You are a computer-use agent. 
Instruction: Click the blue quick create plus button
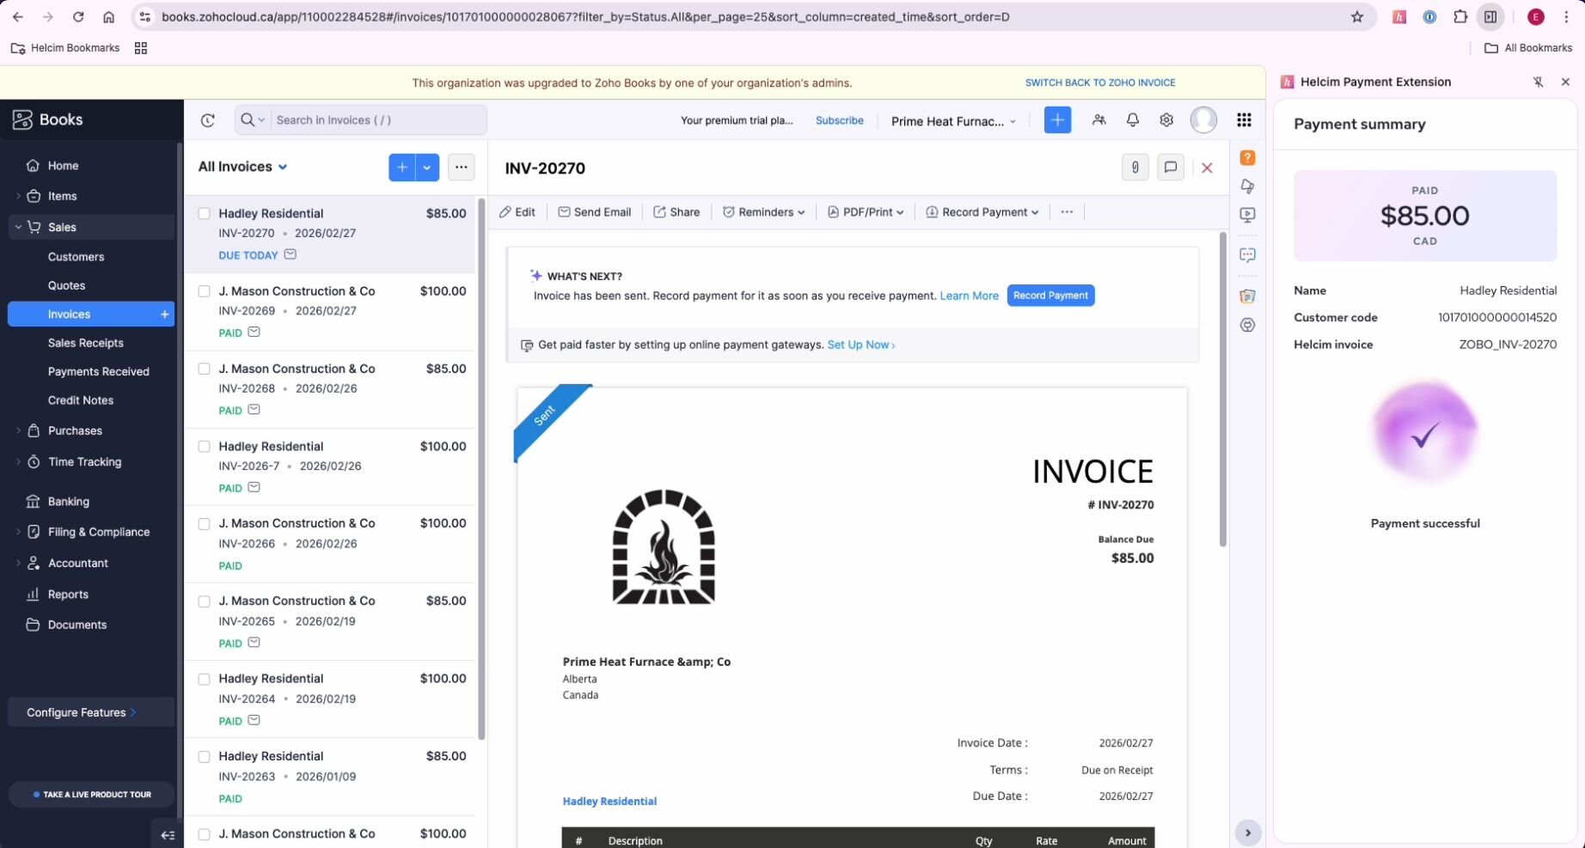pos(1057,120)
